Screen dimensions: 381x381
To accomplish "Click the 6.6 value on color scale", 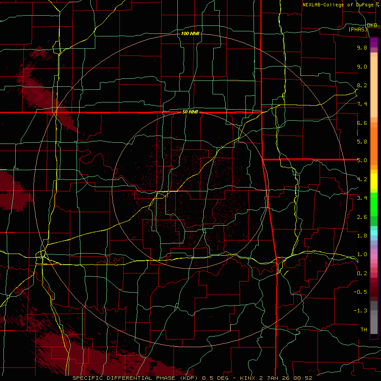I will (x=362, y=123).
